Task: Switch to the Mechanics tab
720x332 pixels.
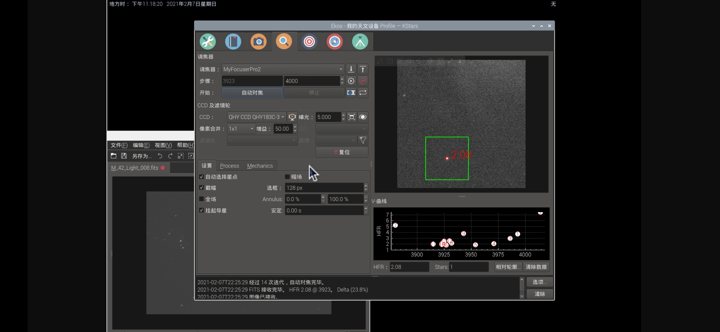Action: (260, 166)
